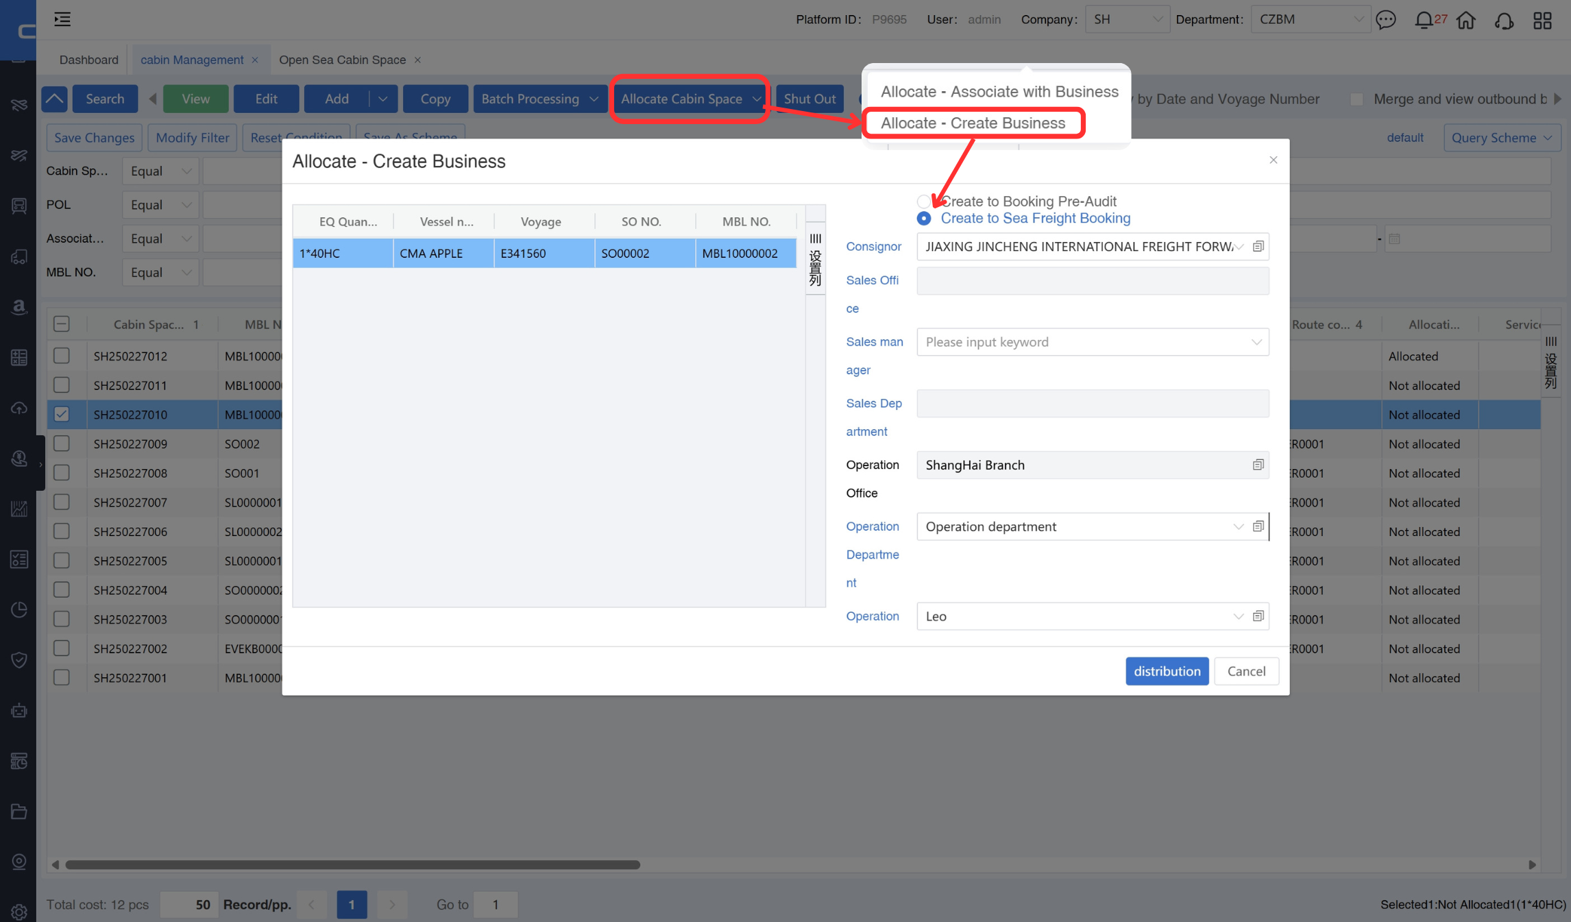Open settings gear at sidebar bottom
Screen dimensions: 1571x922
[x=19, y=912]
